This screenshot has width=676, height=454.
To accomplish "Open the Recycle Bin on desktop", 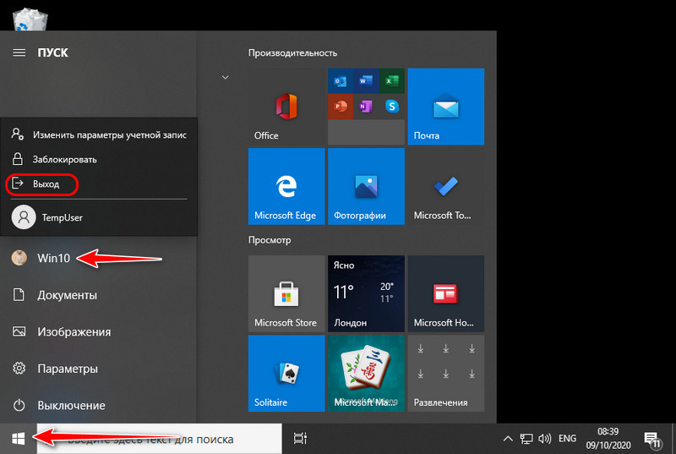I will coord(30,19).
